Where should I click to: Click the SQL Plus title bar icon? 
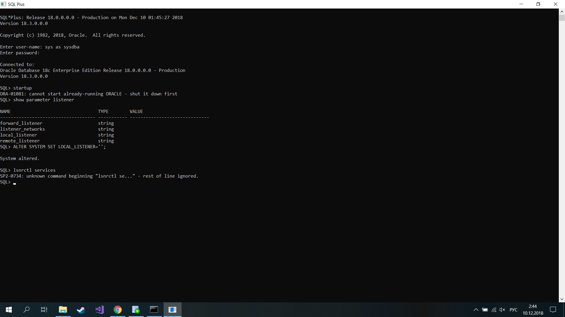tap(4, 4)
